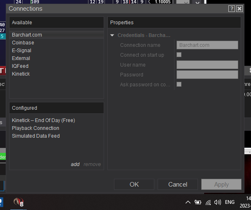Click the add link under Configured
The width and height of the screenshot is (251, 210).
click(x=75, y=164)
